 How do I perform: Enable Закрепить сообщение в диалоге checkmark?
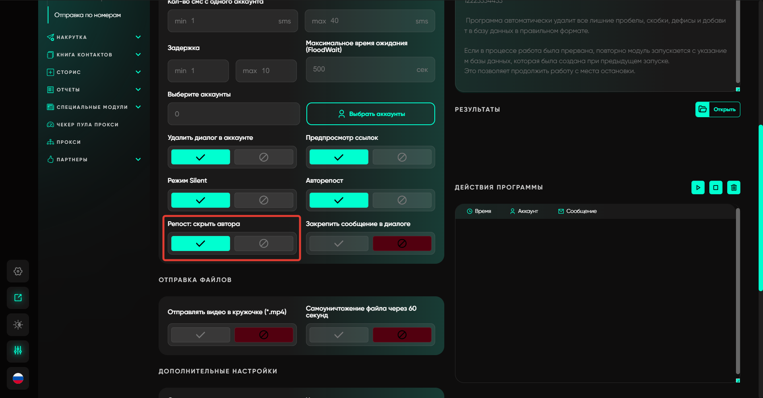pos(339,243)
